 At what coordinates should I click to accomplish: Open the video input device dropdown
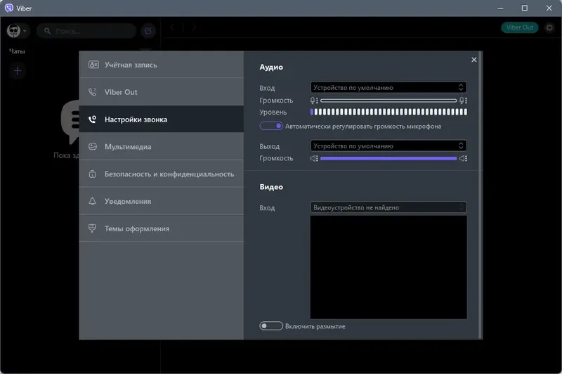point(388,207)
